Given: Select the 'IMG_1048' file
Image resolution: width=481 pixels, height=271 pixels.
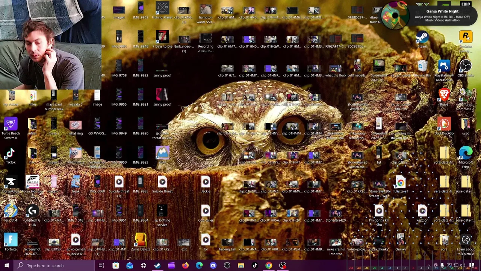Looking at the screenshot, I should 76,213.
